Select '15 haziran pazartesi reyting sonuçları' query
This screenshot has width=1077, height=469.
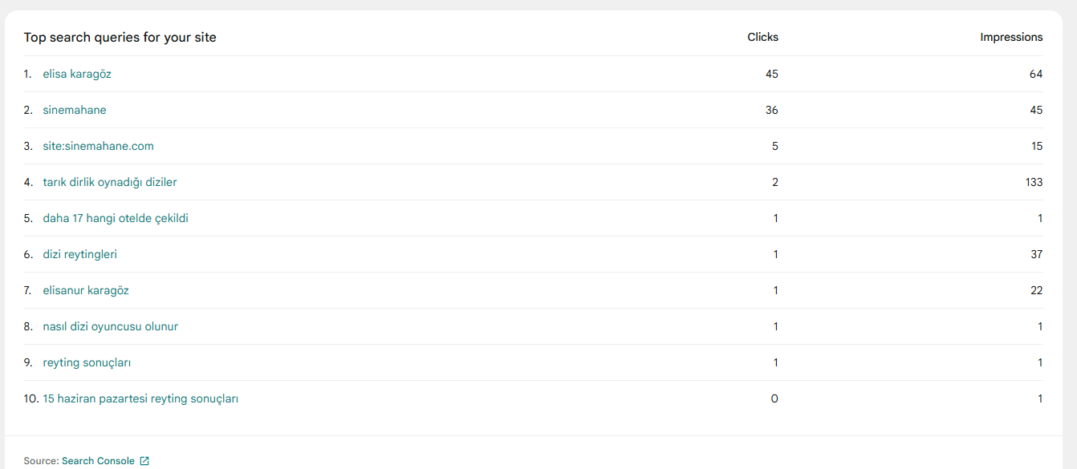coord(140,398)
